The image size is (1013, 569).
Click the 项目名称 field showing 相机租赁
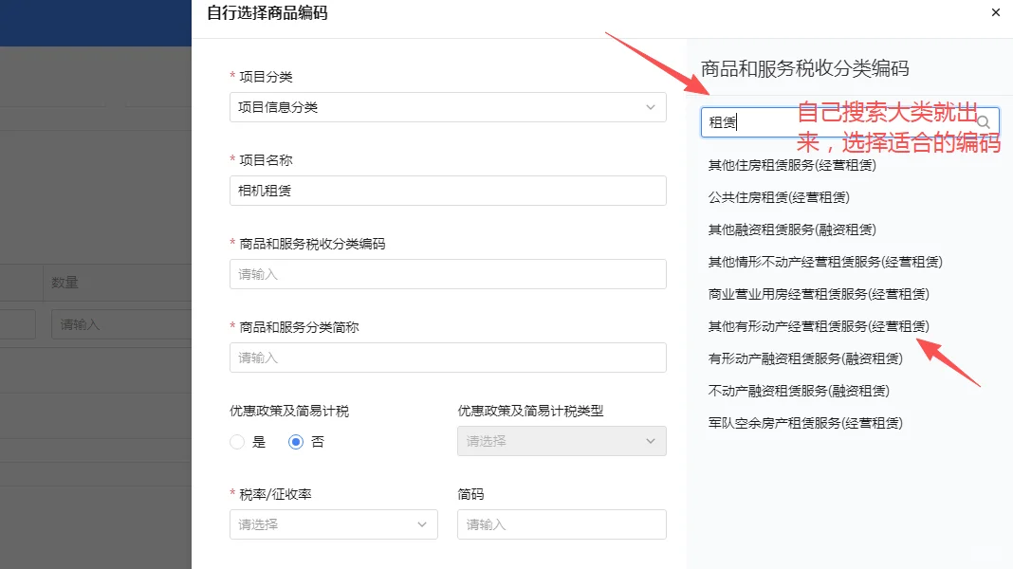click(x=447, y=191)
